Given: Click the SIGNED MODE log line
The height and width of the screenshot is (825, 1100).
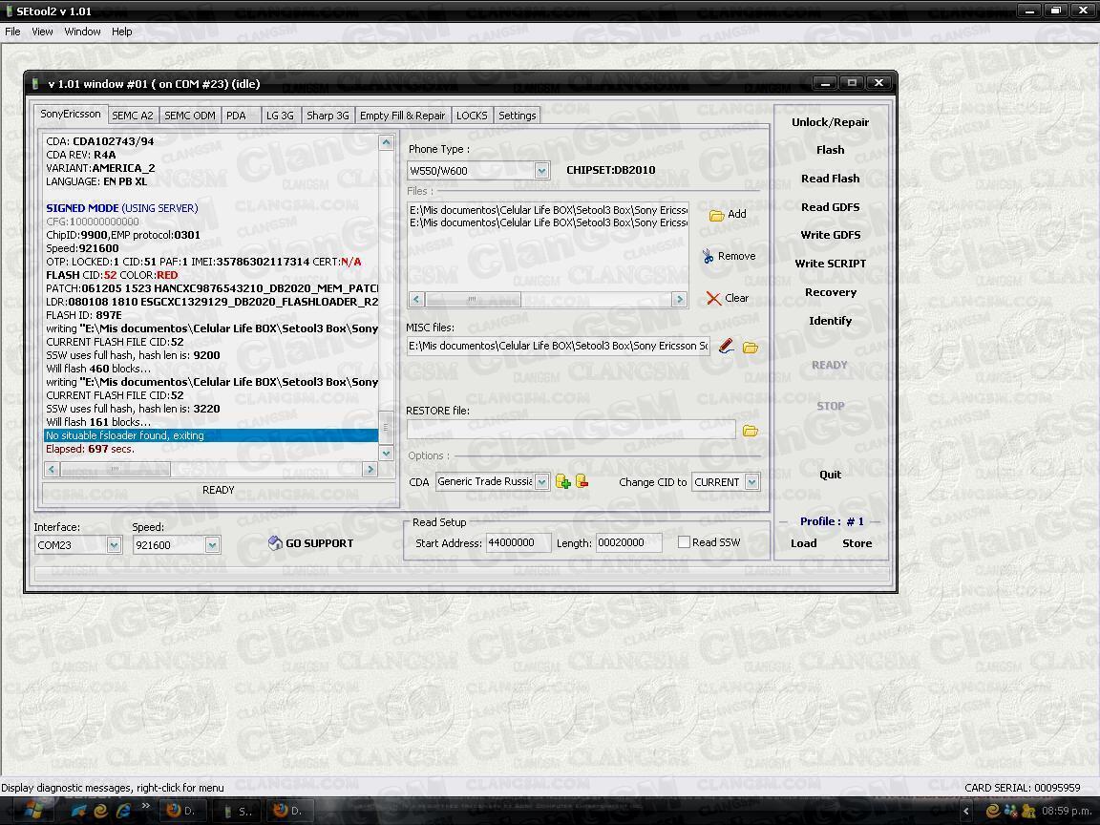Looking at the screenshot, I should click(122, 208).
